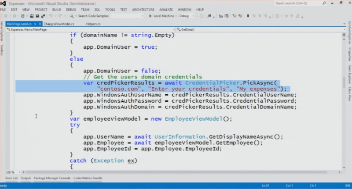352x189 pixels.
Task: Click the split-editor plus icon above scrollbar
Action: [344, 35]
